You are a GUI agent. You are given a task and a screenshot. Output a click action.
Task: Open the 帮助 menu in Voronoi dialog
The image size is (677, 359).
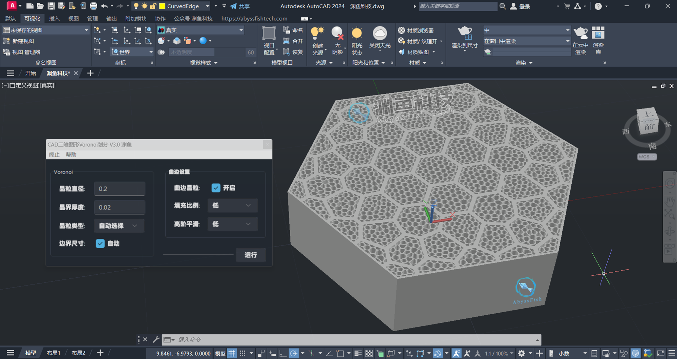click(71, 155)
